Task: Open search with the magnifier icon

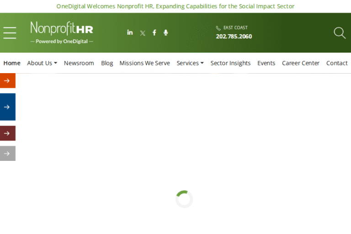Action: point(339,33)
